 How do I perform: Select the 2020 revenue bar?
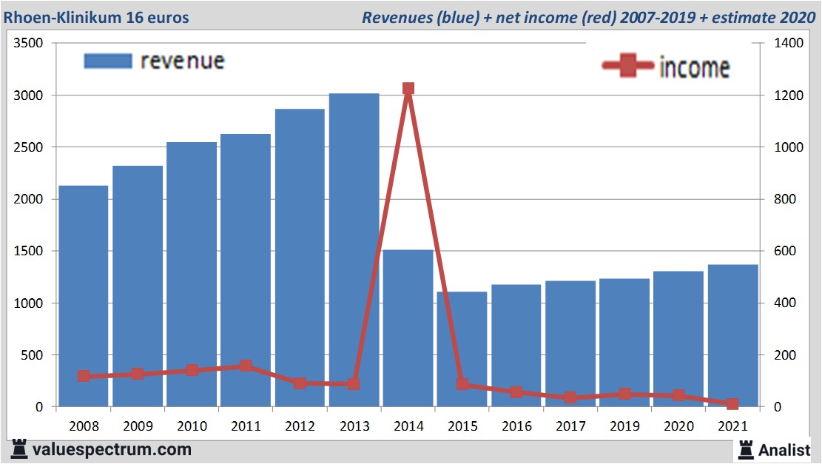pos(679,339)
